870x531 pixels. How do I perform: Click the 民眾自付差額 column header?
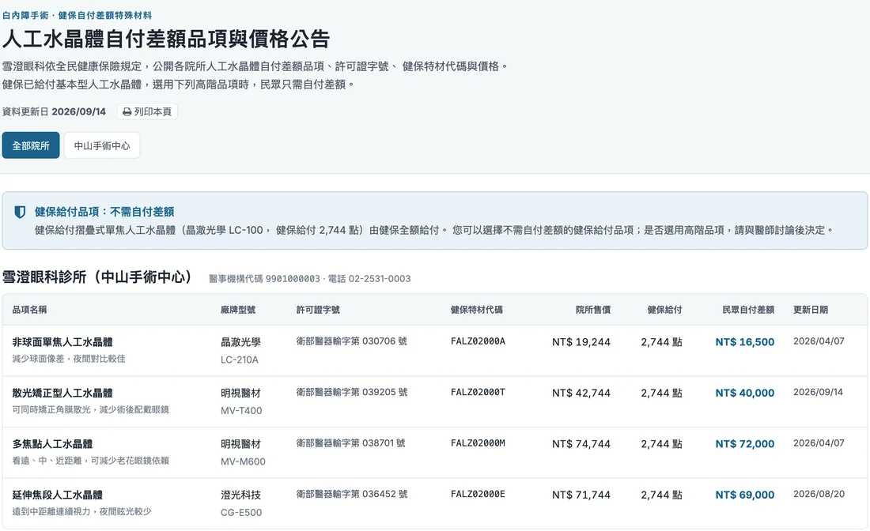[748, 309]
